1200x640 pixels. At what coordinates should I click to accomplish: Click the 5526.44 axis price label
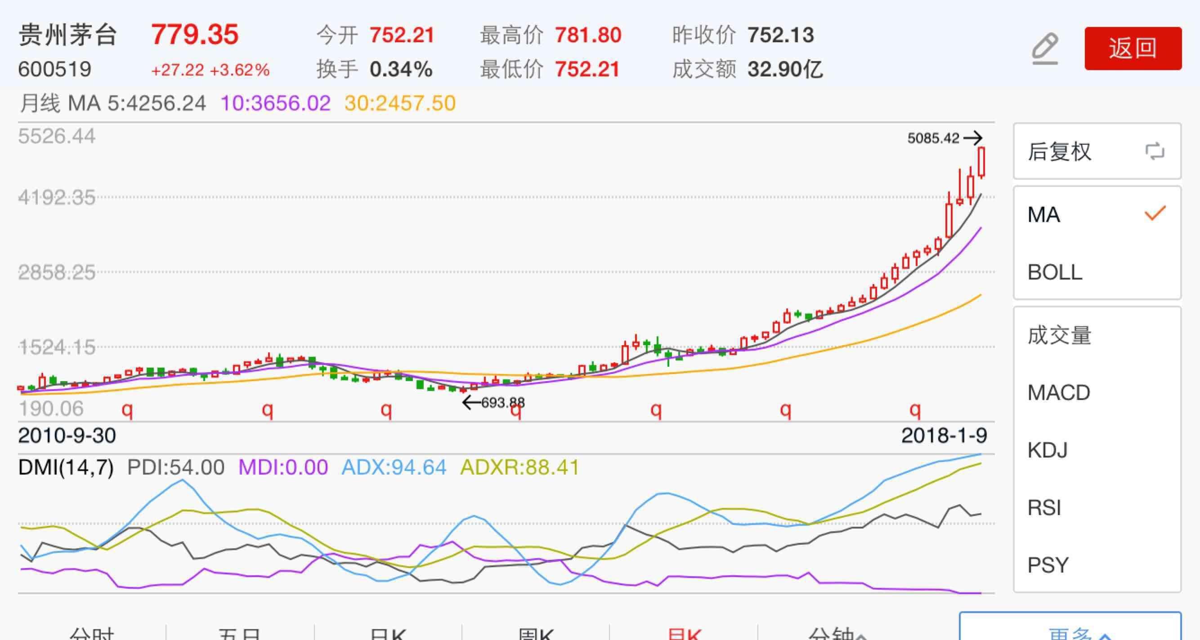[57, 136]
